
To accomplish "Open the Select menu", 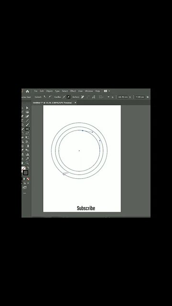I will pyautogui.click(x=65, y=91).
